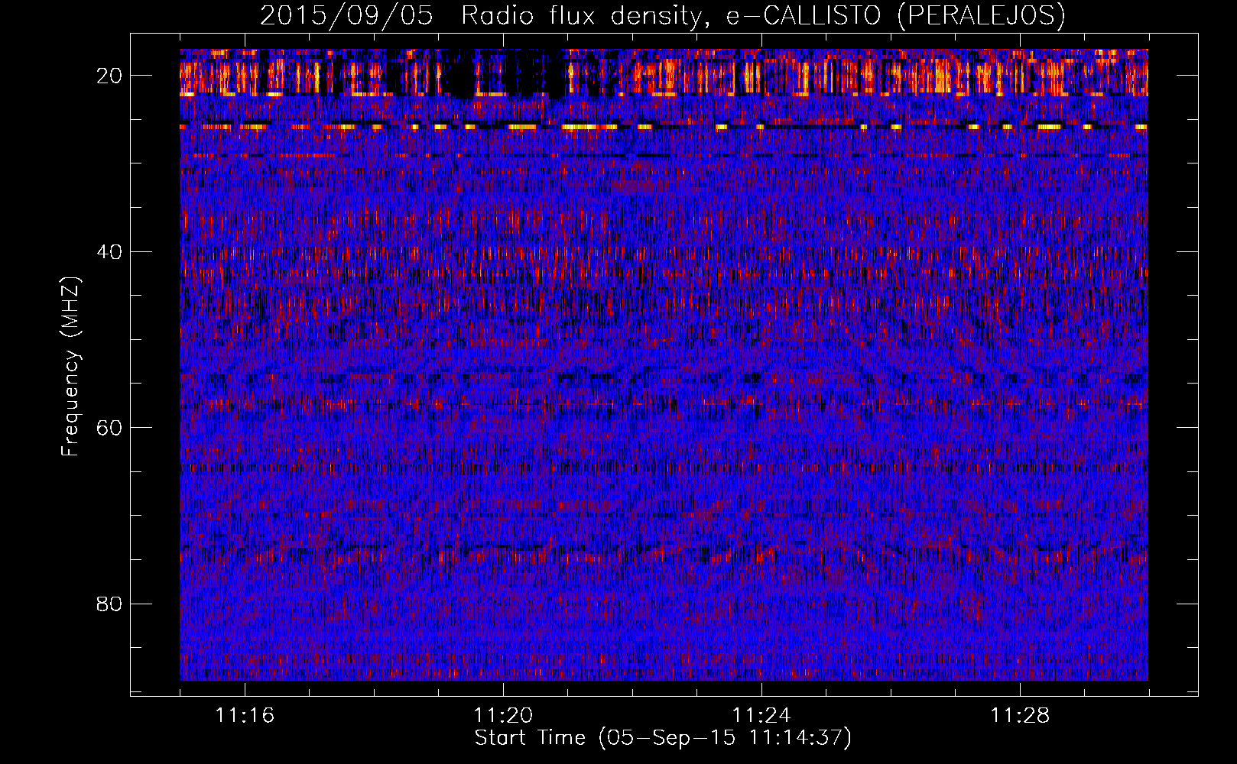This screenshot has height=764, width=1237.
Task: Click the bright yellow interference band near 26 MHz
Action: point(664,127)
